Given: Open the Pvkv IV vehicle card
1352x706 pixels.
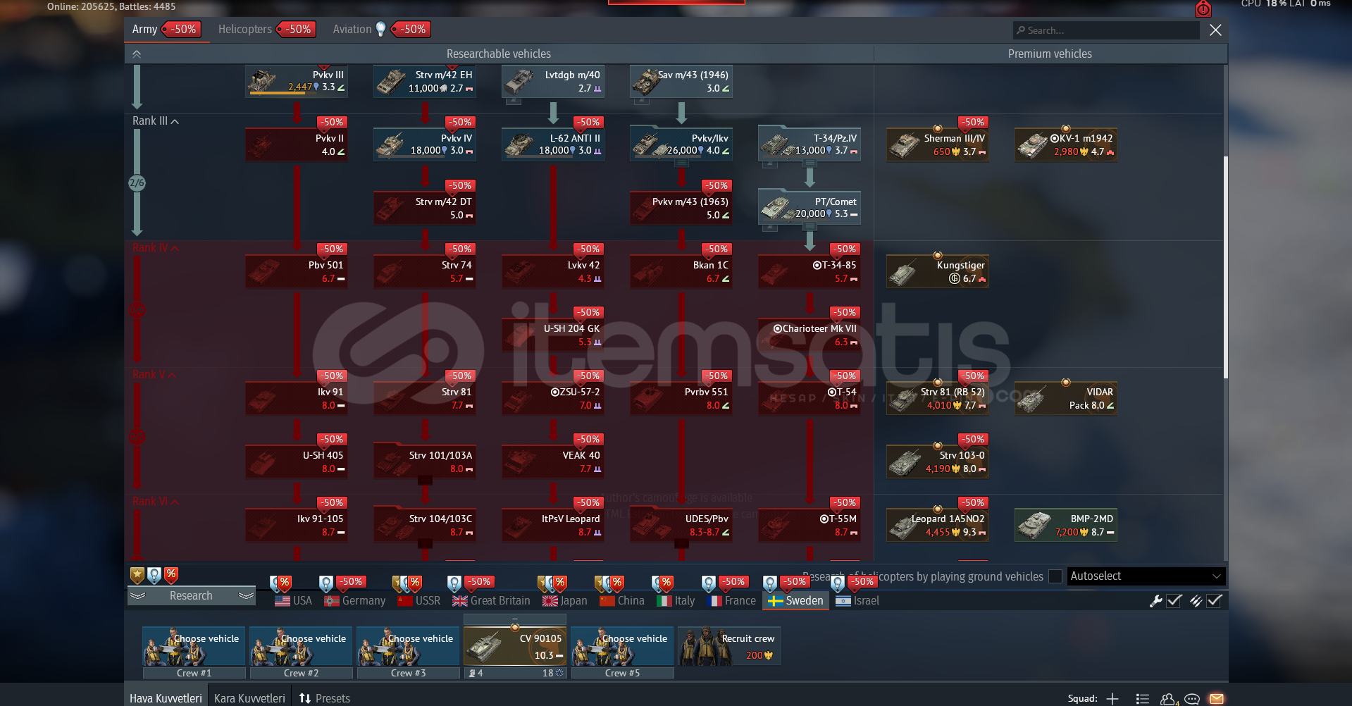Looking at the screenshot, I should 425,144.
